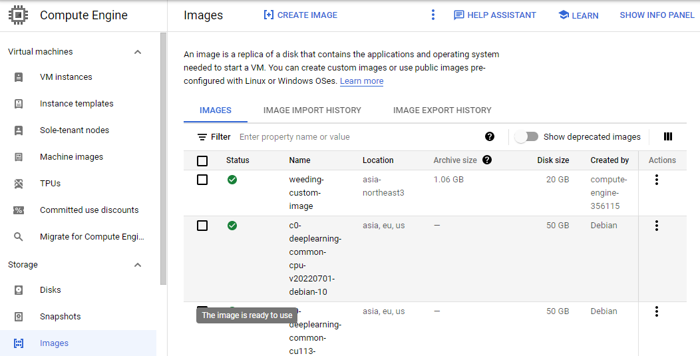Collapse the Storage section

[x=138, y=265]
